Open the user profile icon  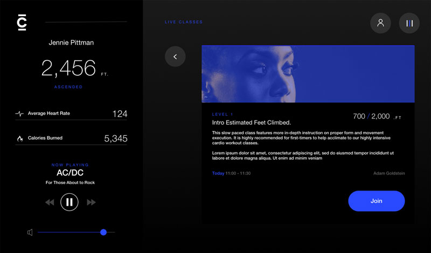(380, 23)
